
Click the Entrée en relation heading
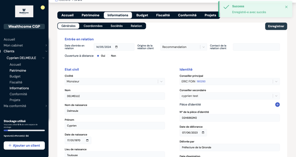[x=79, y=39]
